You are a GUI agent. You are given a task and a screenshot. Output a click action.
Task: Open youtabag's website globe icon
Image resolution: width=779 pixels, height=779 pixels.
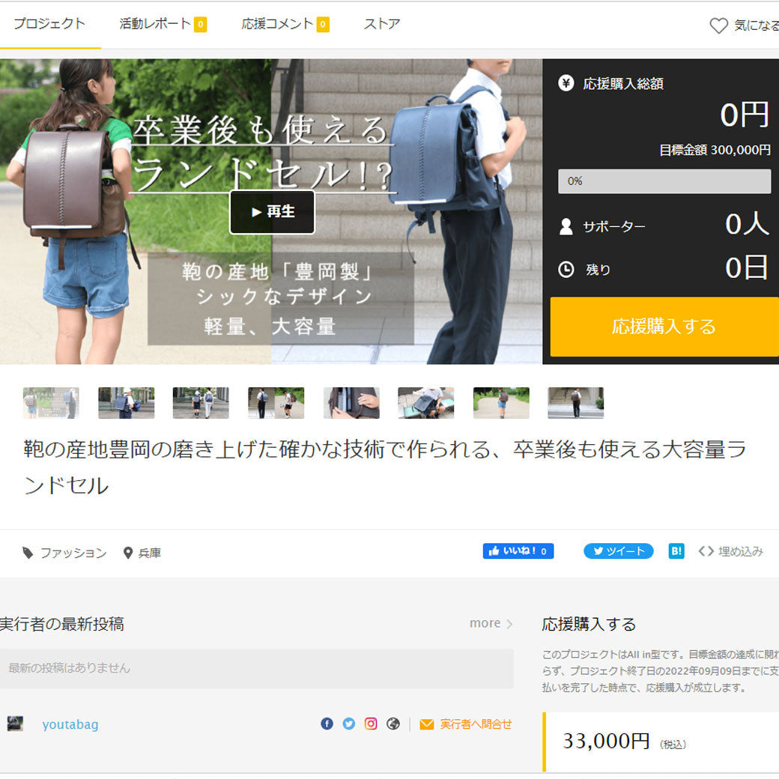point(393,724)
